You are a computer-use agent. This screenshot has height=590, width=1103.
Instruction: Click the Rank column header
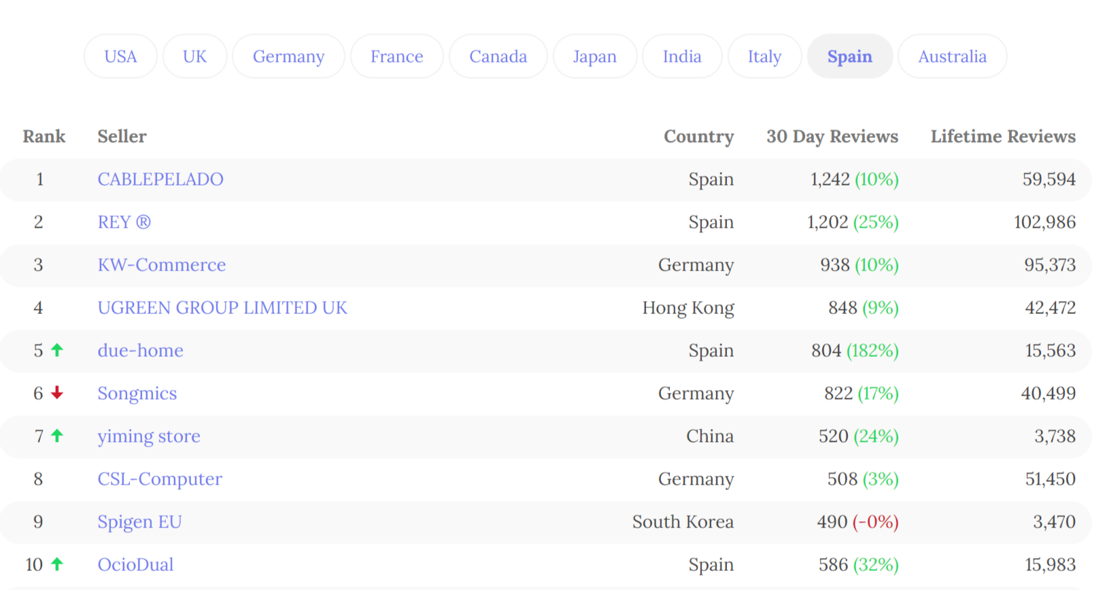(x=44, y=137)
